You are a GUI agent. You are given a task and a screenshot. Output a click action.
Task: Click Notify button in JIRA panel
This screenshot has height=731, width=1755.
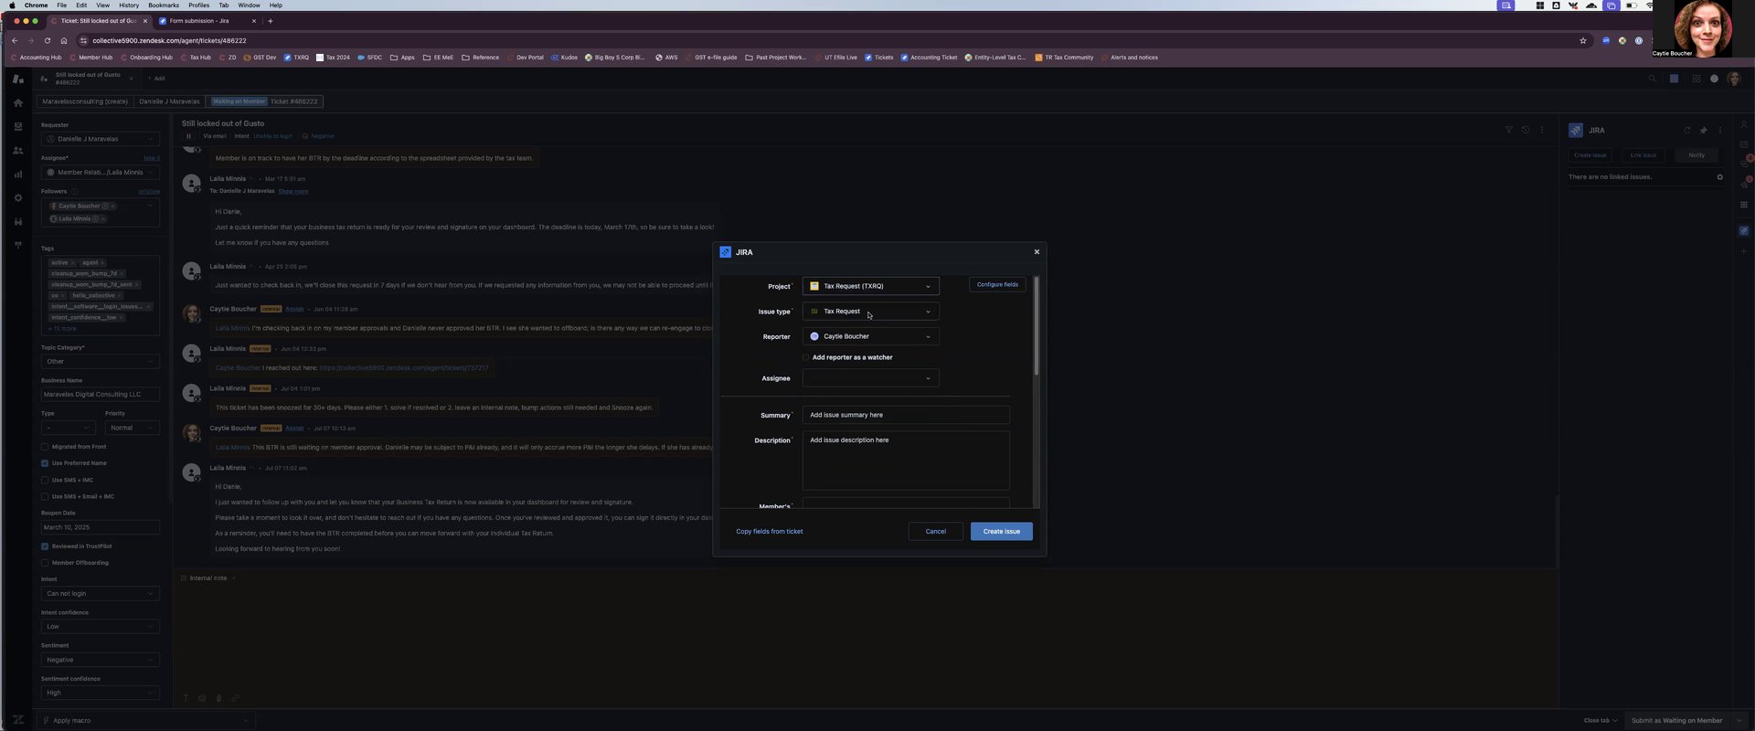(x=1696, y=155)
